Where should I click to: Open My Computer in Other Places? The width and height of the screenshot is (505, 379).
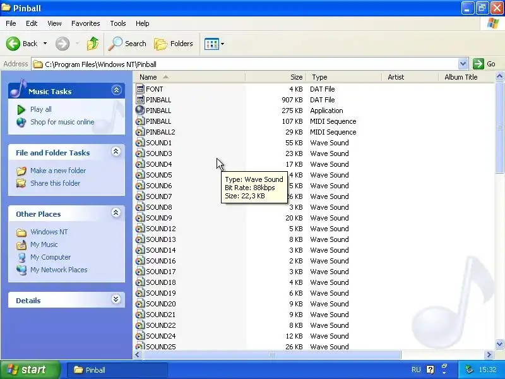[x=50, y=257]
